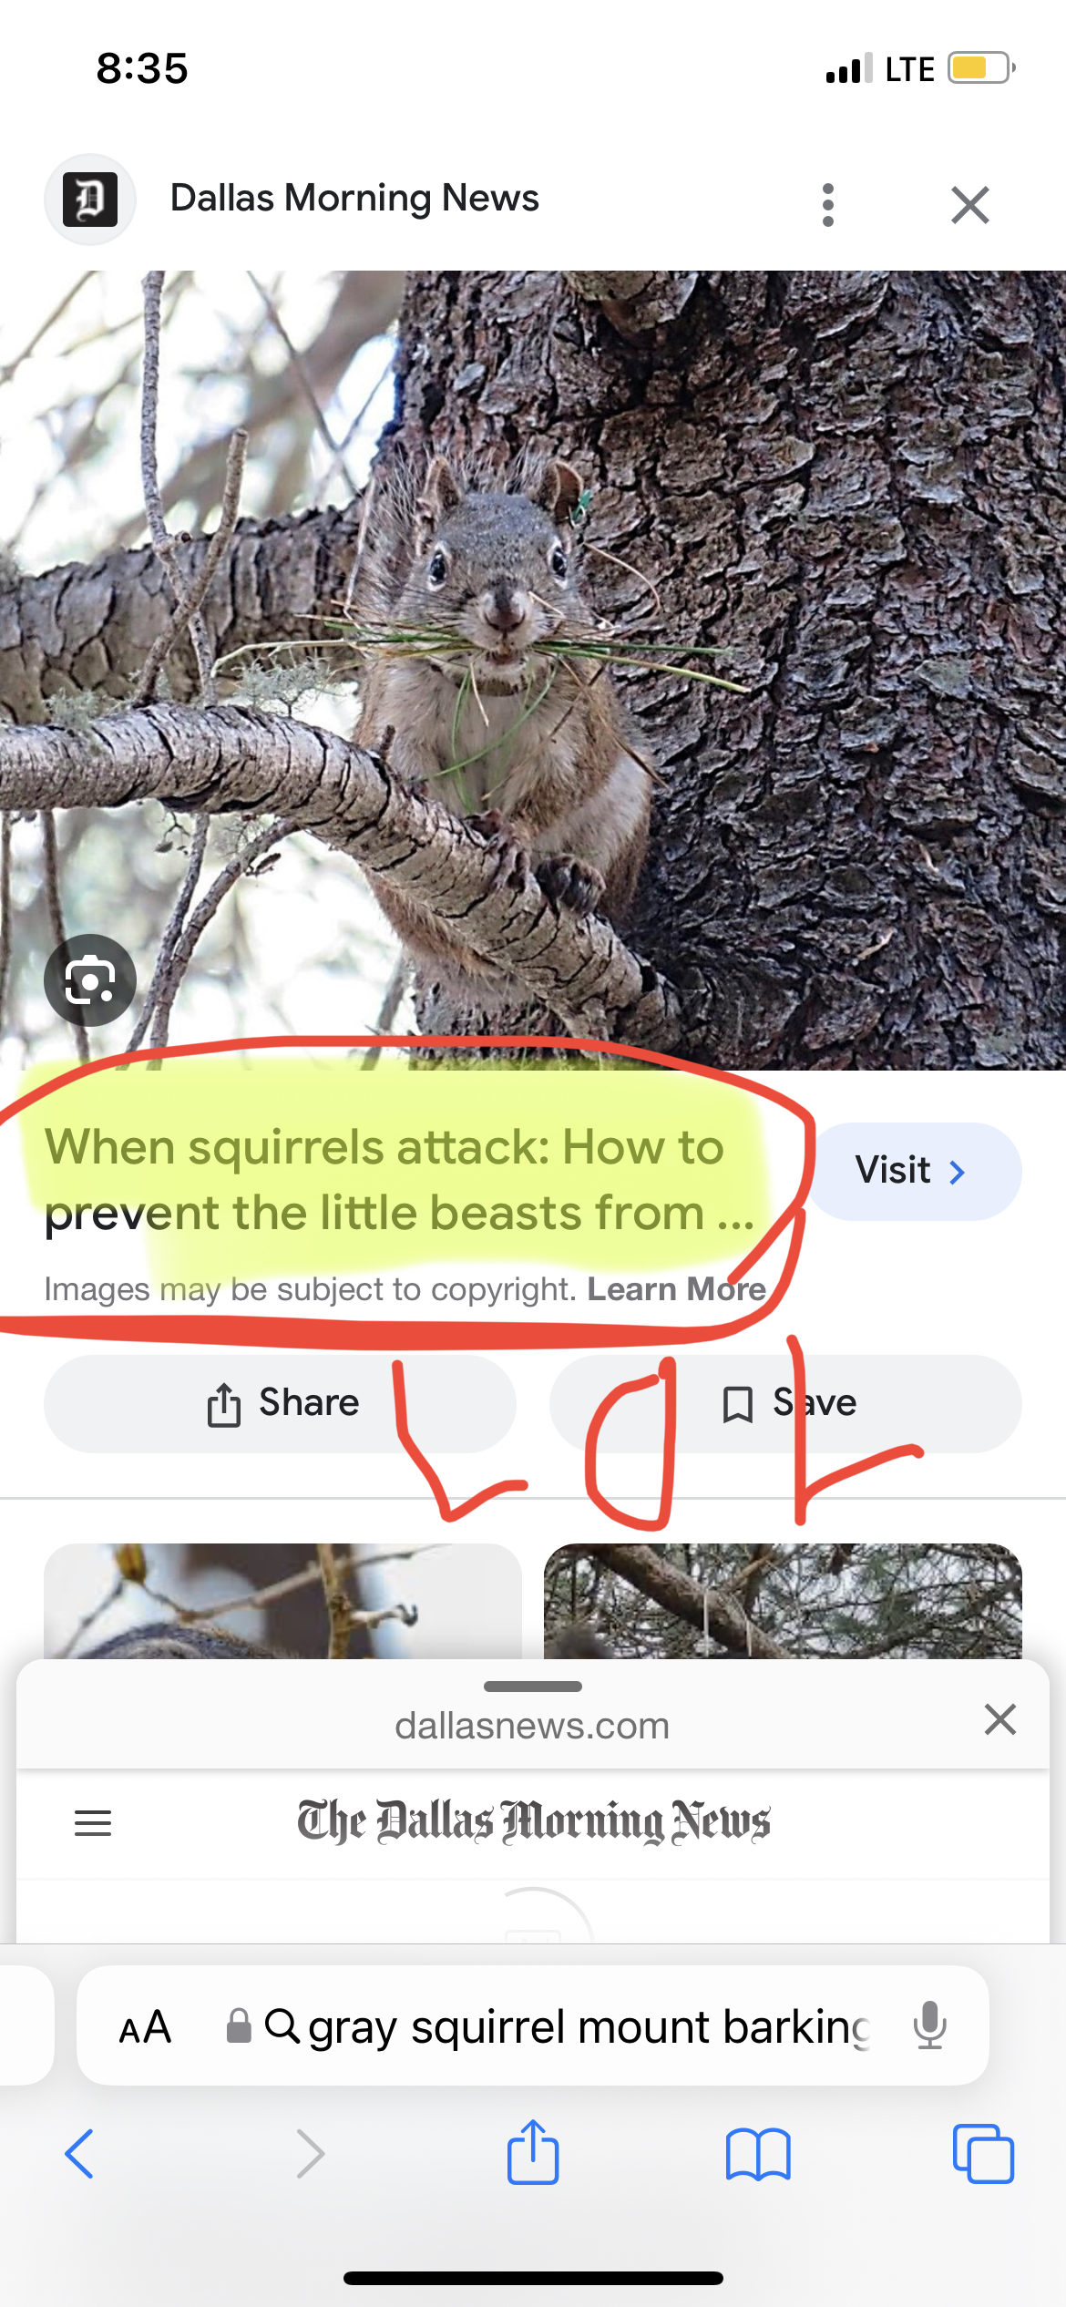Go back with Safari back arrow

79,2154
